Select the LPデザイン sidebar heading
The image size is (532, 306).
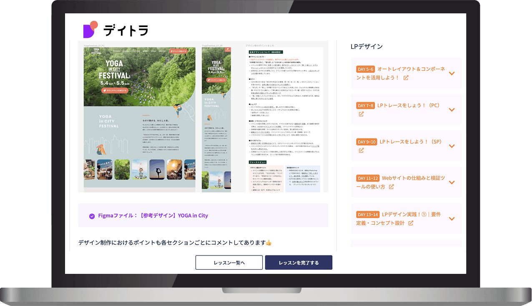coord(367,46)
